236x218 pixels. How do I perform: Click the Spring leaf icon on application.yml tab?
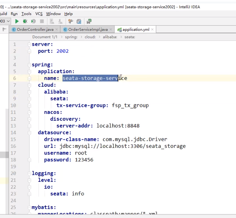[x=120, y=30]
